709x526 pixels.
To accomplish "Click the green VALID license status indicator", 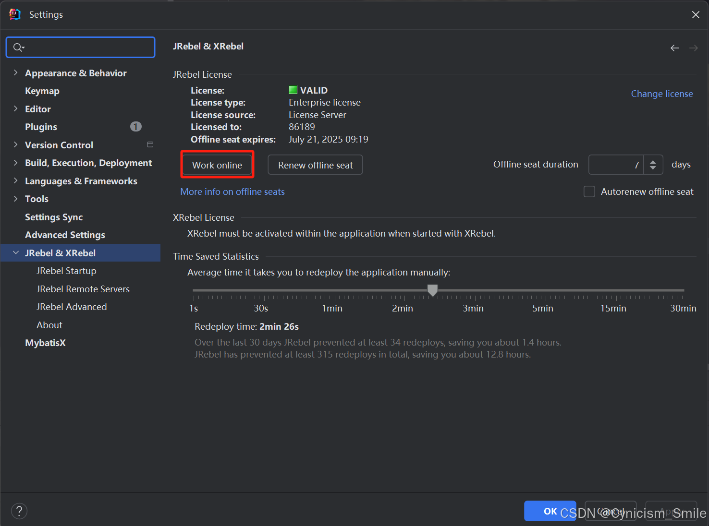I will pos(293,90).
